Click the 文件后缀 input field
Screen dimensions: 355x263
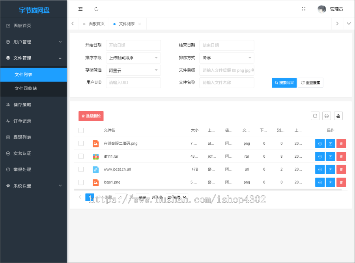[227, 71]
